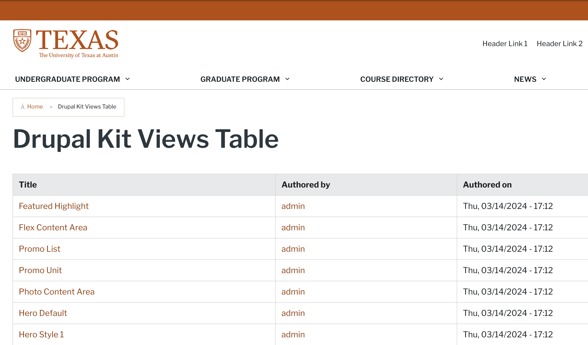Select the News menu item
The image size is (588, 345).
[525, 79]
